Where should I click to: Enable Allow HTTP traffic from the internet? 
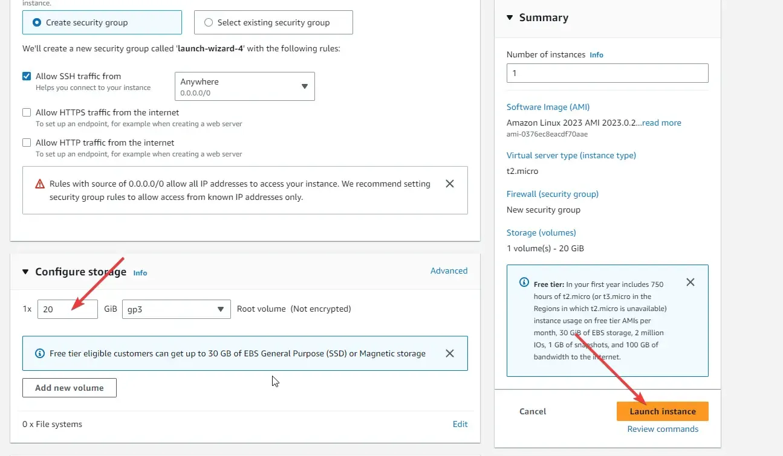[x=26, y=143]
